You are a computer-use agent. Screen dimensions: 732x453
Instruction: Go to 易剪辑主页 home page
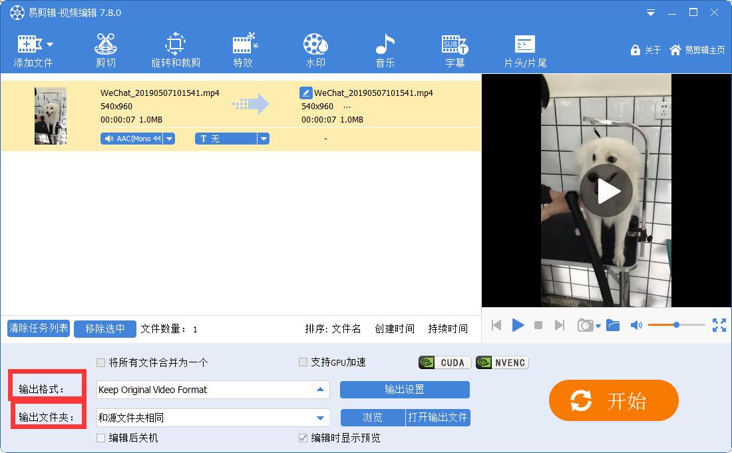(697, 50)
